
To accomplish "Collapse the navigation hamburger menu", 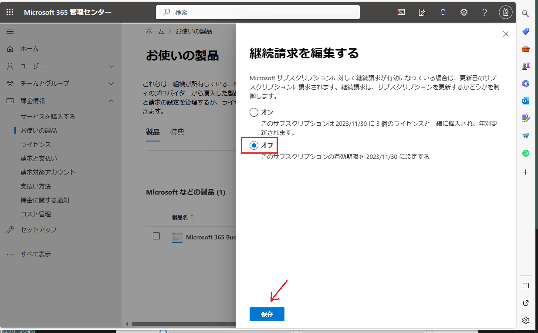I will click(x=10, y=31).
